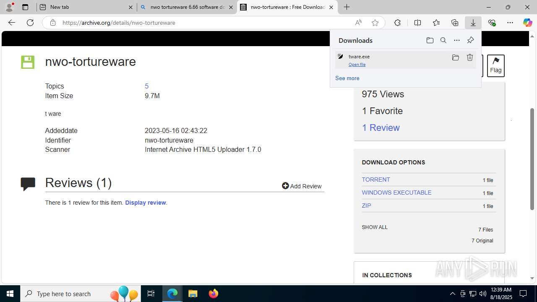537x302 pixels.
Task: Open the Favorites list icon
Action: tap(436, 23)
